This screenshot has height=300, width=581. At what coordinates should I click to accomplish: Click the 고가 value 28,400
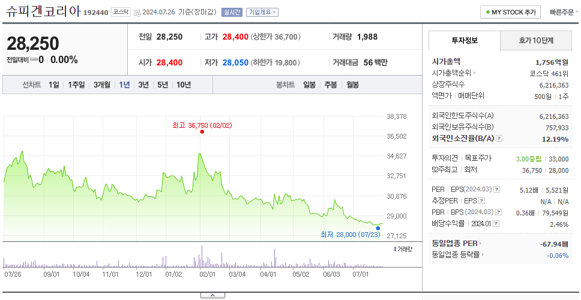click(236, 37)
